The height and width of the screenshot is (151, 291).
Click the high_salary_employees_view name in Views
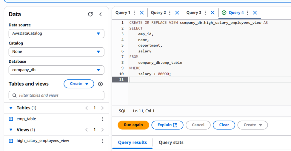tap(43, 141)
